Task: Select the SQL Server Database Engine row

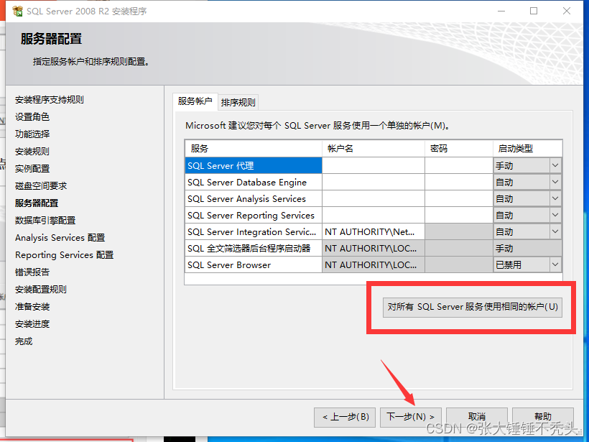Action: pyautogui.click(x=254, y=182)
